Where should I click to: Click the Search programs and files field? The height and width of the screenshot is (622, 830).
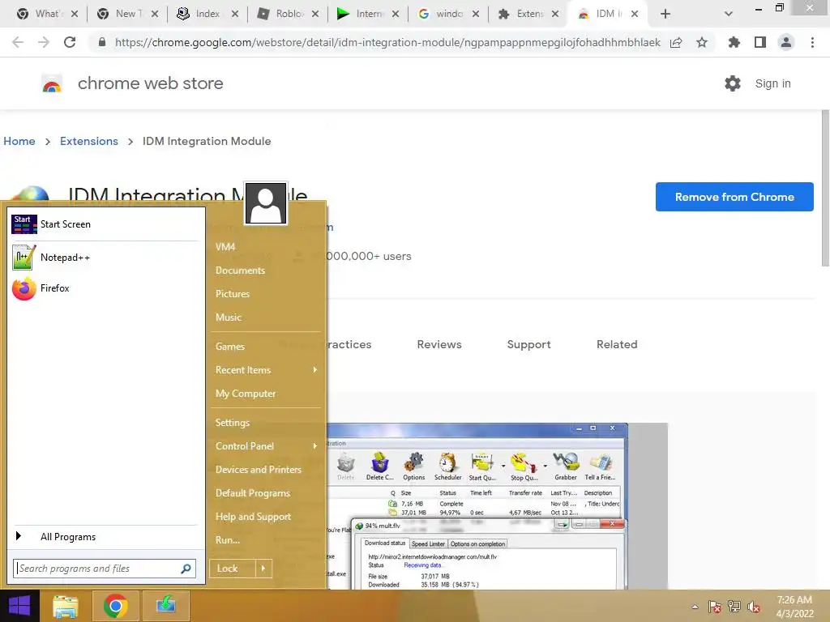pos(105,569)
